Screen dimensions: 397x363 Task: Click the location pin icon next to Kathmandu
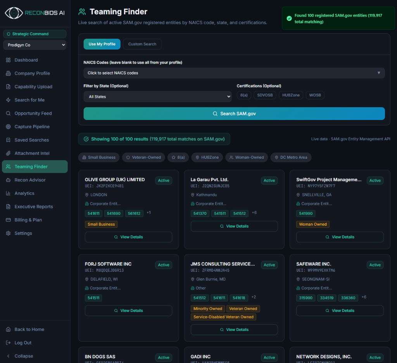click(192, 195)
